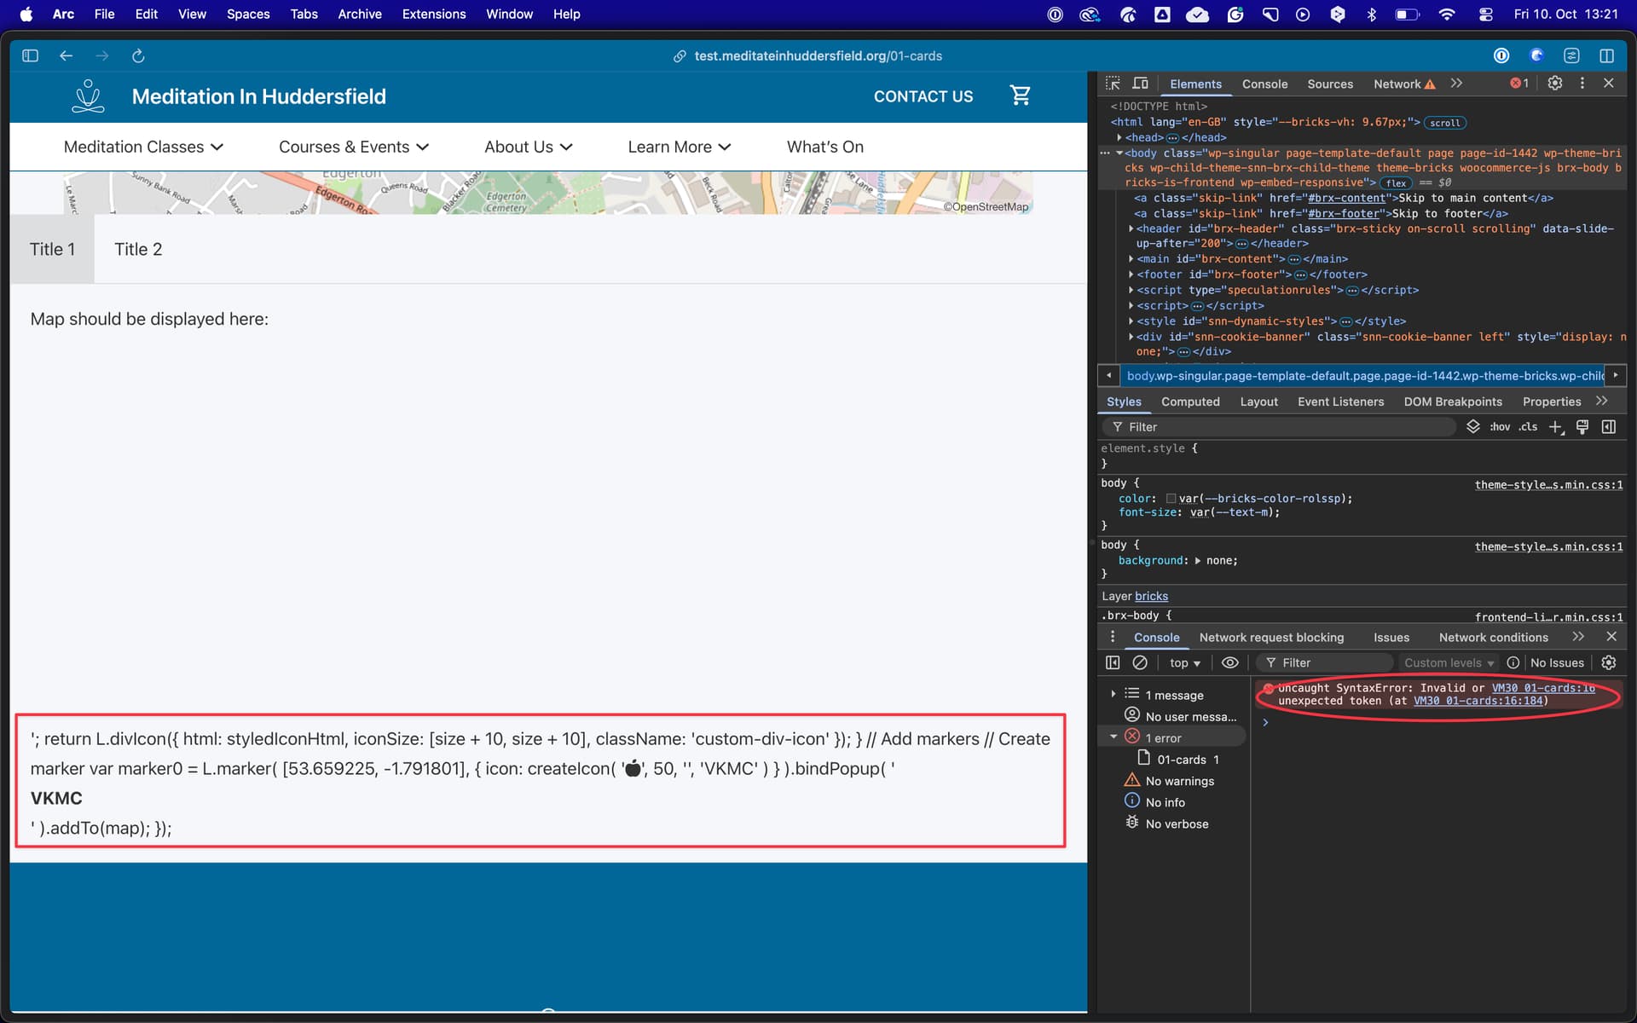Open the Network tab in DevTools
This screenshot has height=1023, width=1637.
pos(1397,84)
